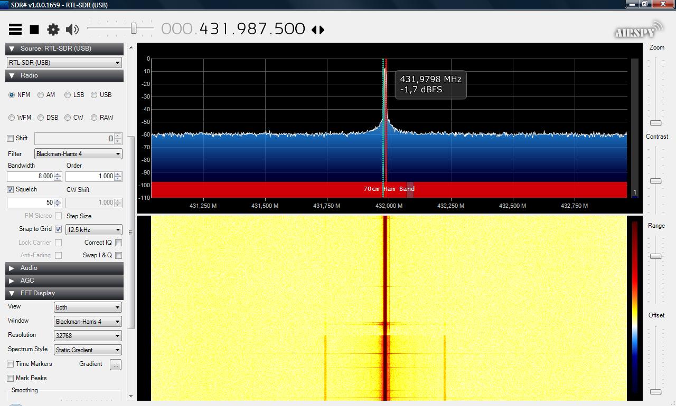Screen dimensions: 676x406
Task: Increase Bandwidth with the up arrow
Action: [x=58, y=174]
